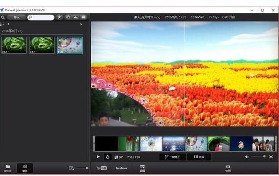Toggle the compare view button
The width and height of the screenshot is (279, 176).
click(x=199, y=157)
